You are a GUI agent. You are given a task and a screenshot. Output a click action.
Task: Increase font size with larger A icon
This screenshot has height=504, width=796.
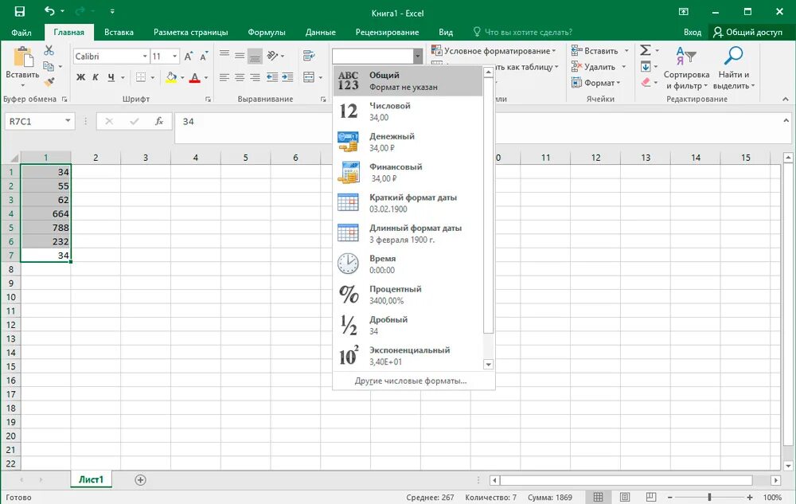click(189, 57)
